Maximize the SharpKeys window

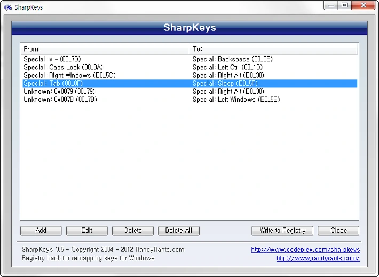point(345,5)
